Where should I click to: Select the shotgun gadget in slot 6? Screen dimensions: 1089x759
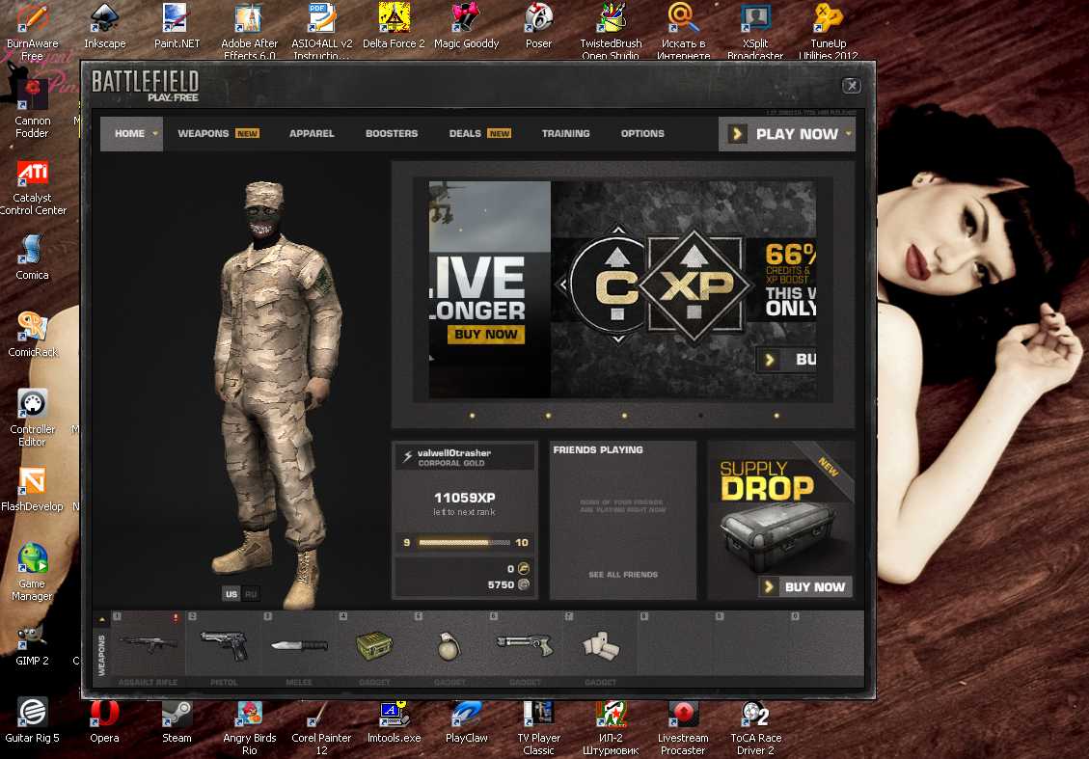[525, 644]
